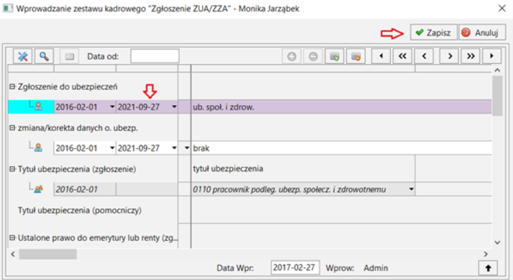Image resolution: width=513 pixels, height=280 pixels.
Task: Open end date 2021-09-27 dropdown in highlighted row
Action: tap(174, 107)
